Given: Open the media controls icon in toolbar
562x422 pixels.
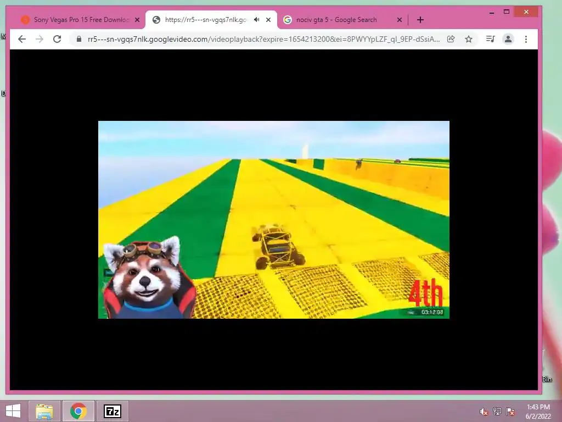Looking at the screenshot, I should [490, 39].
